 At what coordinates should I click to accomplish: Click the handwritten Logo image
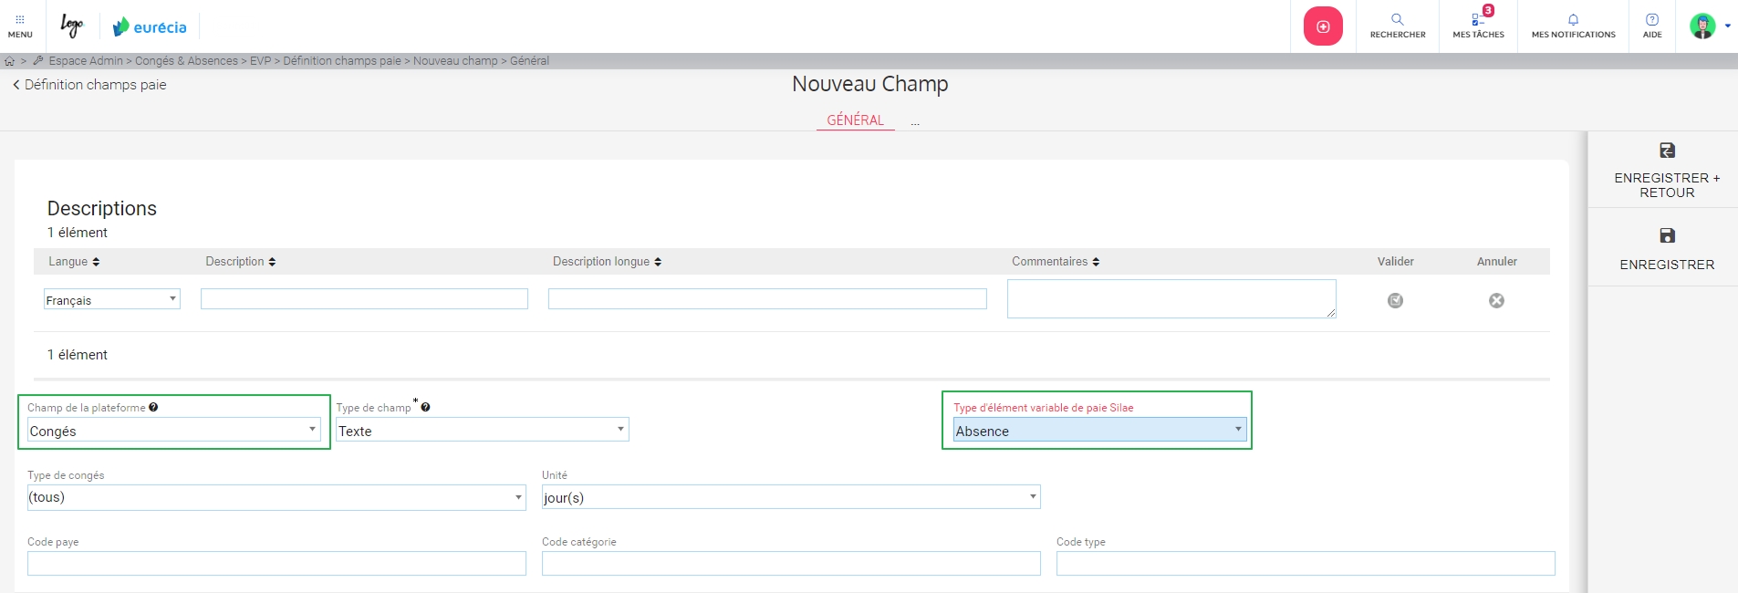[72, 26]
